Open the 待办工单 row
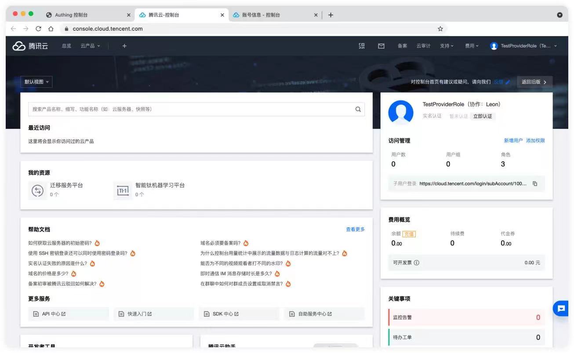Viewport: 574px width, 353px height. pos(466,338)
